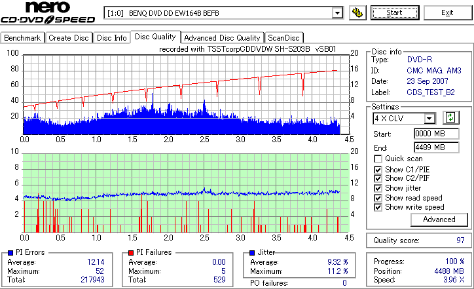Click PI Failures maximum value 5
This screenshot has width=474, height=289.
tap(223, 271)
